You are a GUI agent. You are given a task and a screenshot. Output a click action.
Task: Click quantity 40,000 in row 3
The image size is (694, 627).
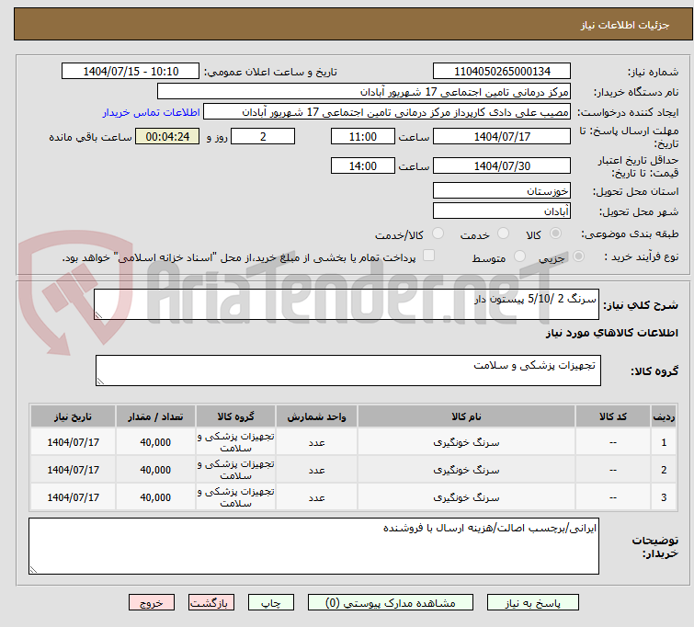coord(155,497)
